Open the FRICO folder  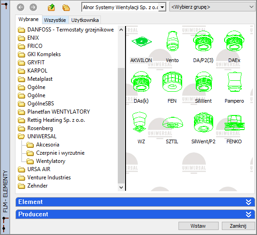coord(30,46)
